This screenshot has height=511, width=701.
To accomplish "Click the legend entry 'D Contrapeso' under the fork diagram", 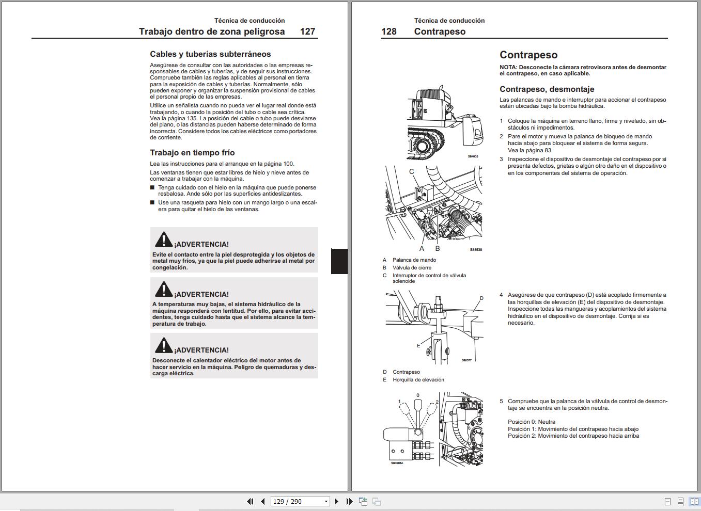I will (401, 372).
